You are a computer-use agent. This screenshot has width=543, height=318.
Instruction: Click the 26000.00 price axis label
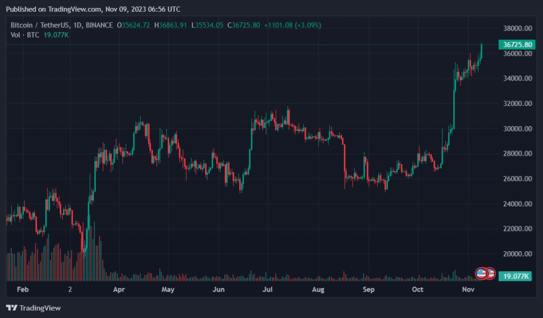pyautogui.click(x=518, y=179)
